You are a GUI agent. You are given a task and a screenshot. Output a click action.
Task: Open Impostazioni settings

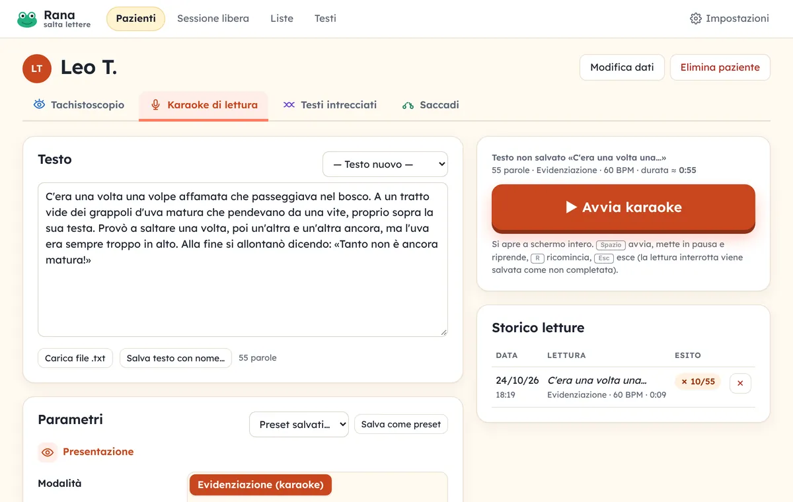(x=730, y=18)
